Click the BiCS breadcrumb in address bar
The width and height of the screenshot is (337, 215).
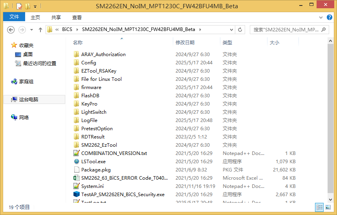(67, 30)
